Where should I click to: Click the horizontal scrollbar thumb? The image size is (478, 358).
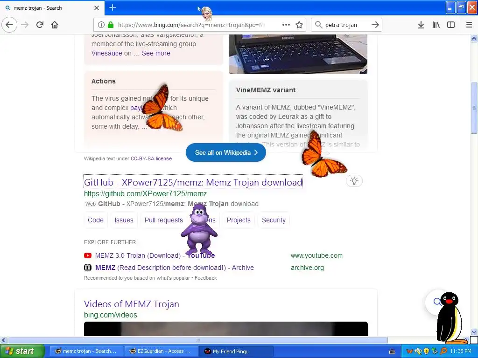198,340
